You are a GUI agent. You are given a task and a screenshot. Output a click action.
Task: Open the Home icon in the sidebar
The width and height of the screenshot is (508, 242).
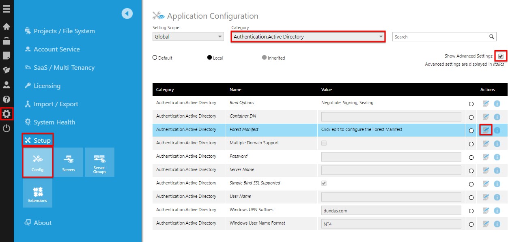tap(6, 27)
